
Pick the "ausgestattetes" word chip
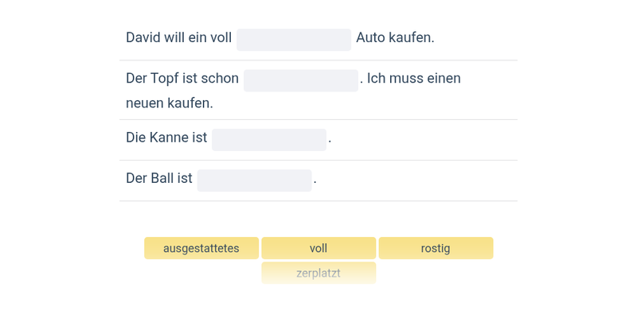click(x=201, y=248)
